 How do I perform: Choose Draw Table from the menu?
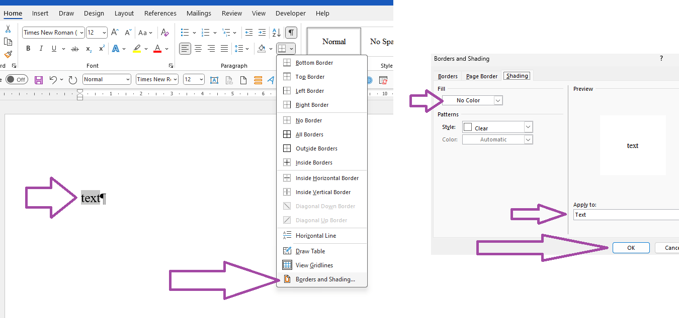322,251
